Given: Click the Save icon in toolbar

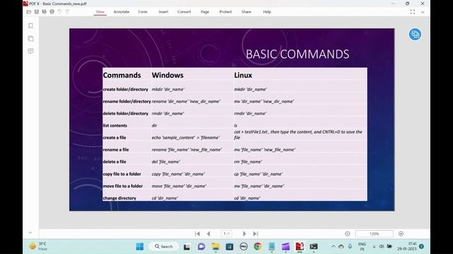Looking at the screenshot, I should click(37, 12).
